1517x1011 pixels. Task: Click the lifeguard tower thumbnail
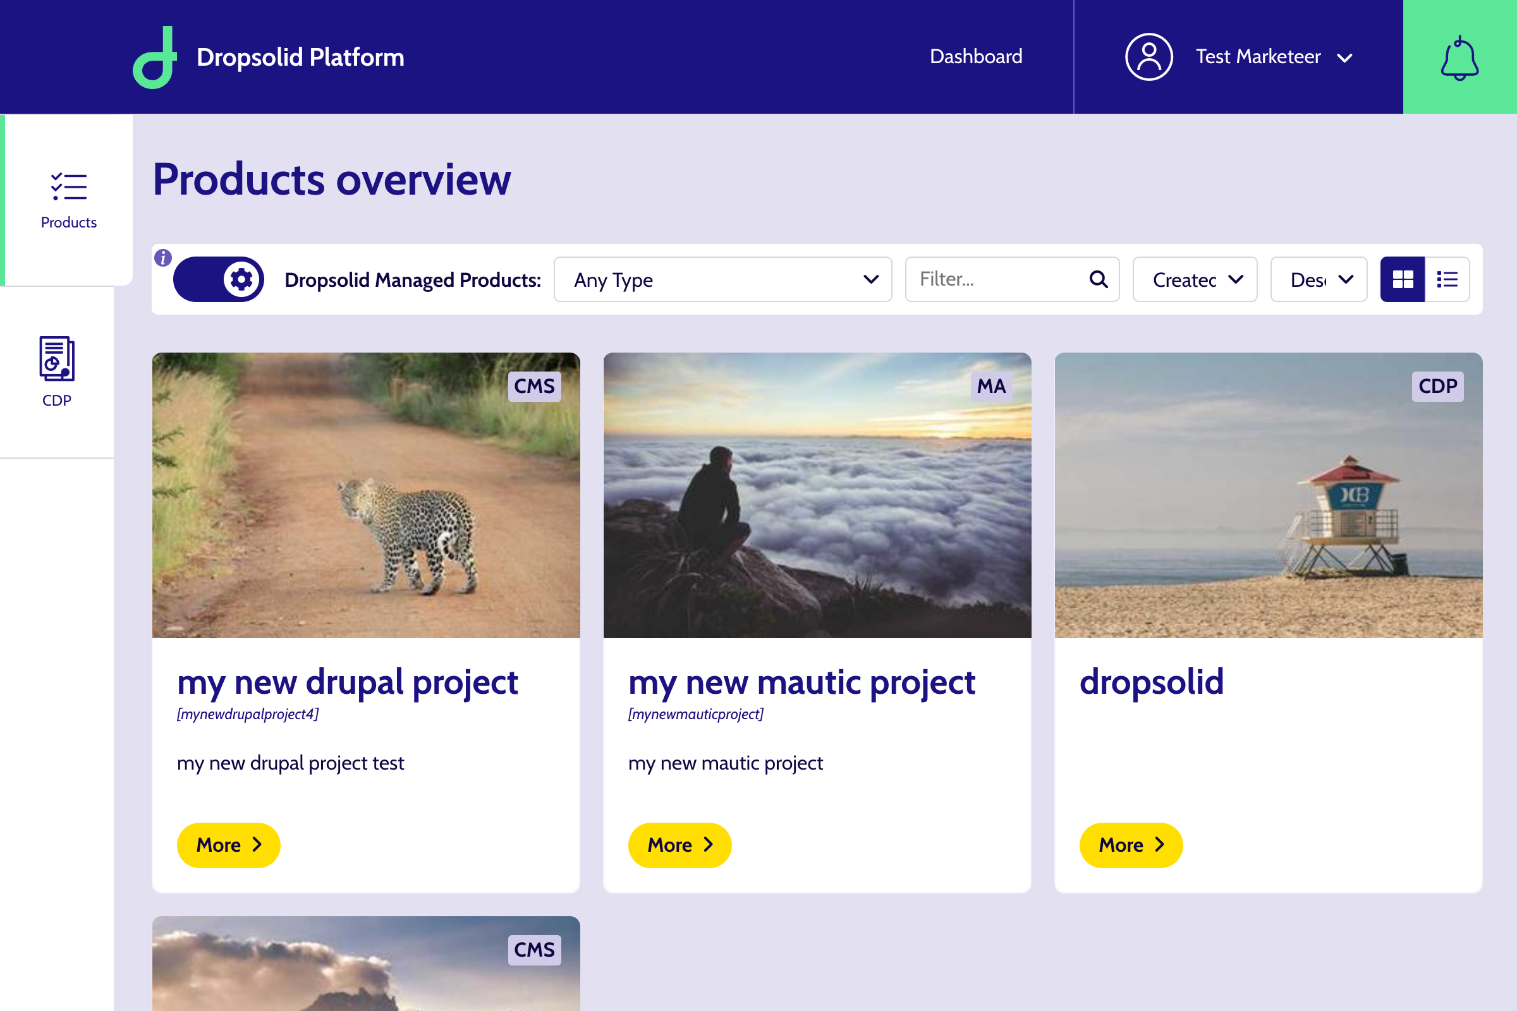tap(1268, 495)
